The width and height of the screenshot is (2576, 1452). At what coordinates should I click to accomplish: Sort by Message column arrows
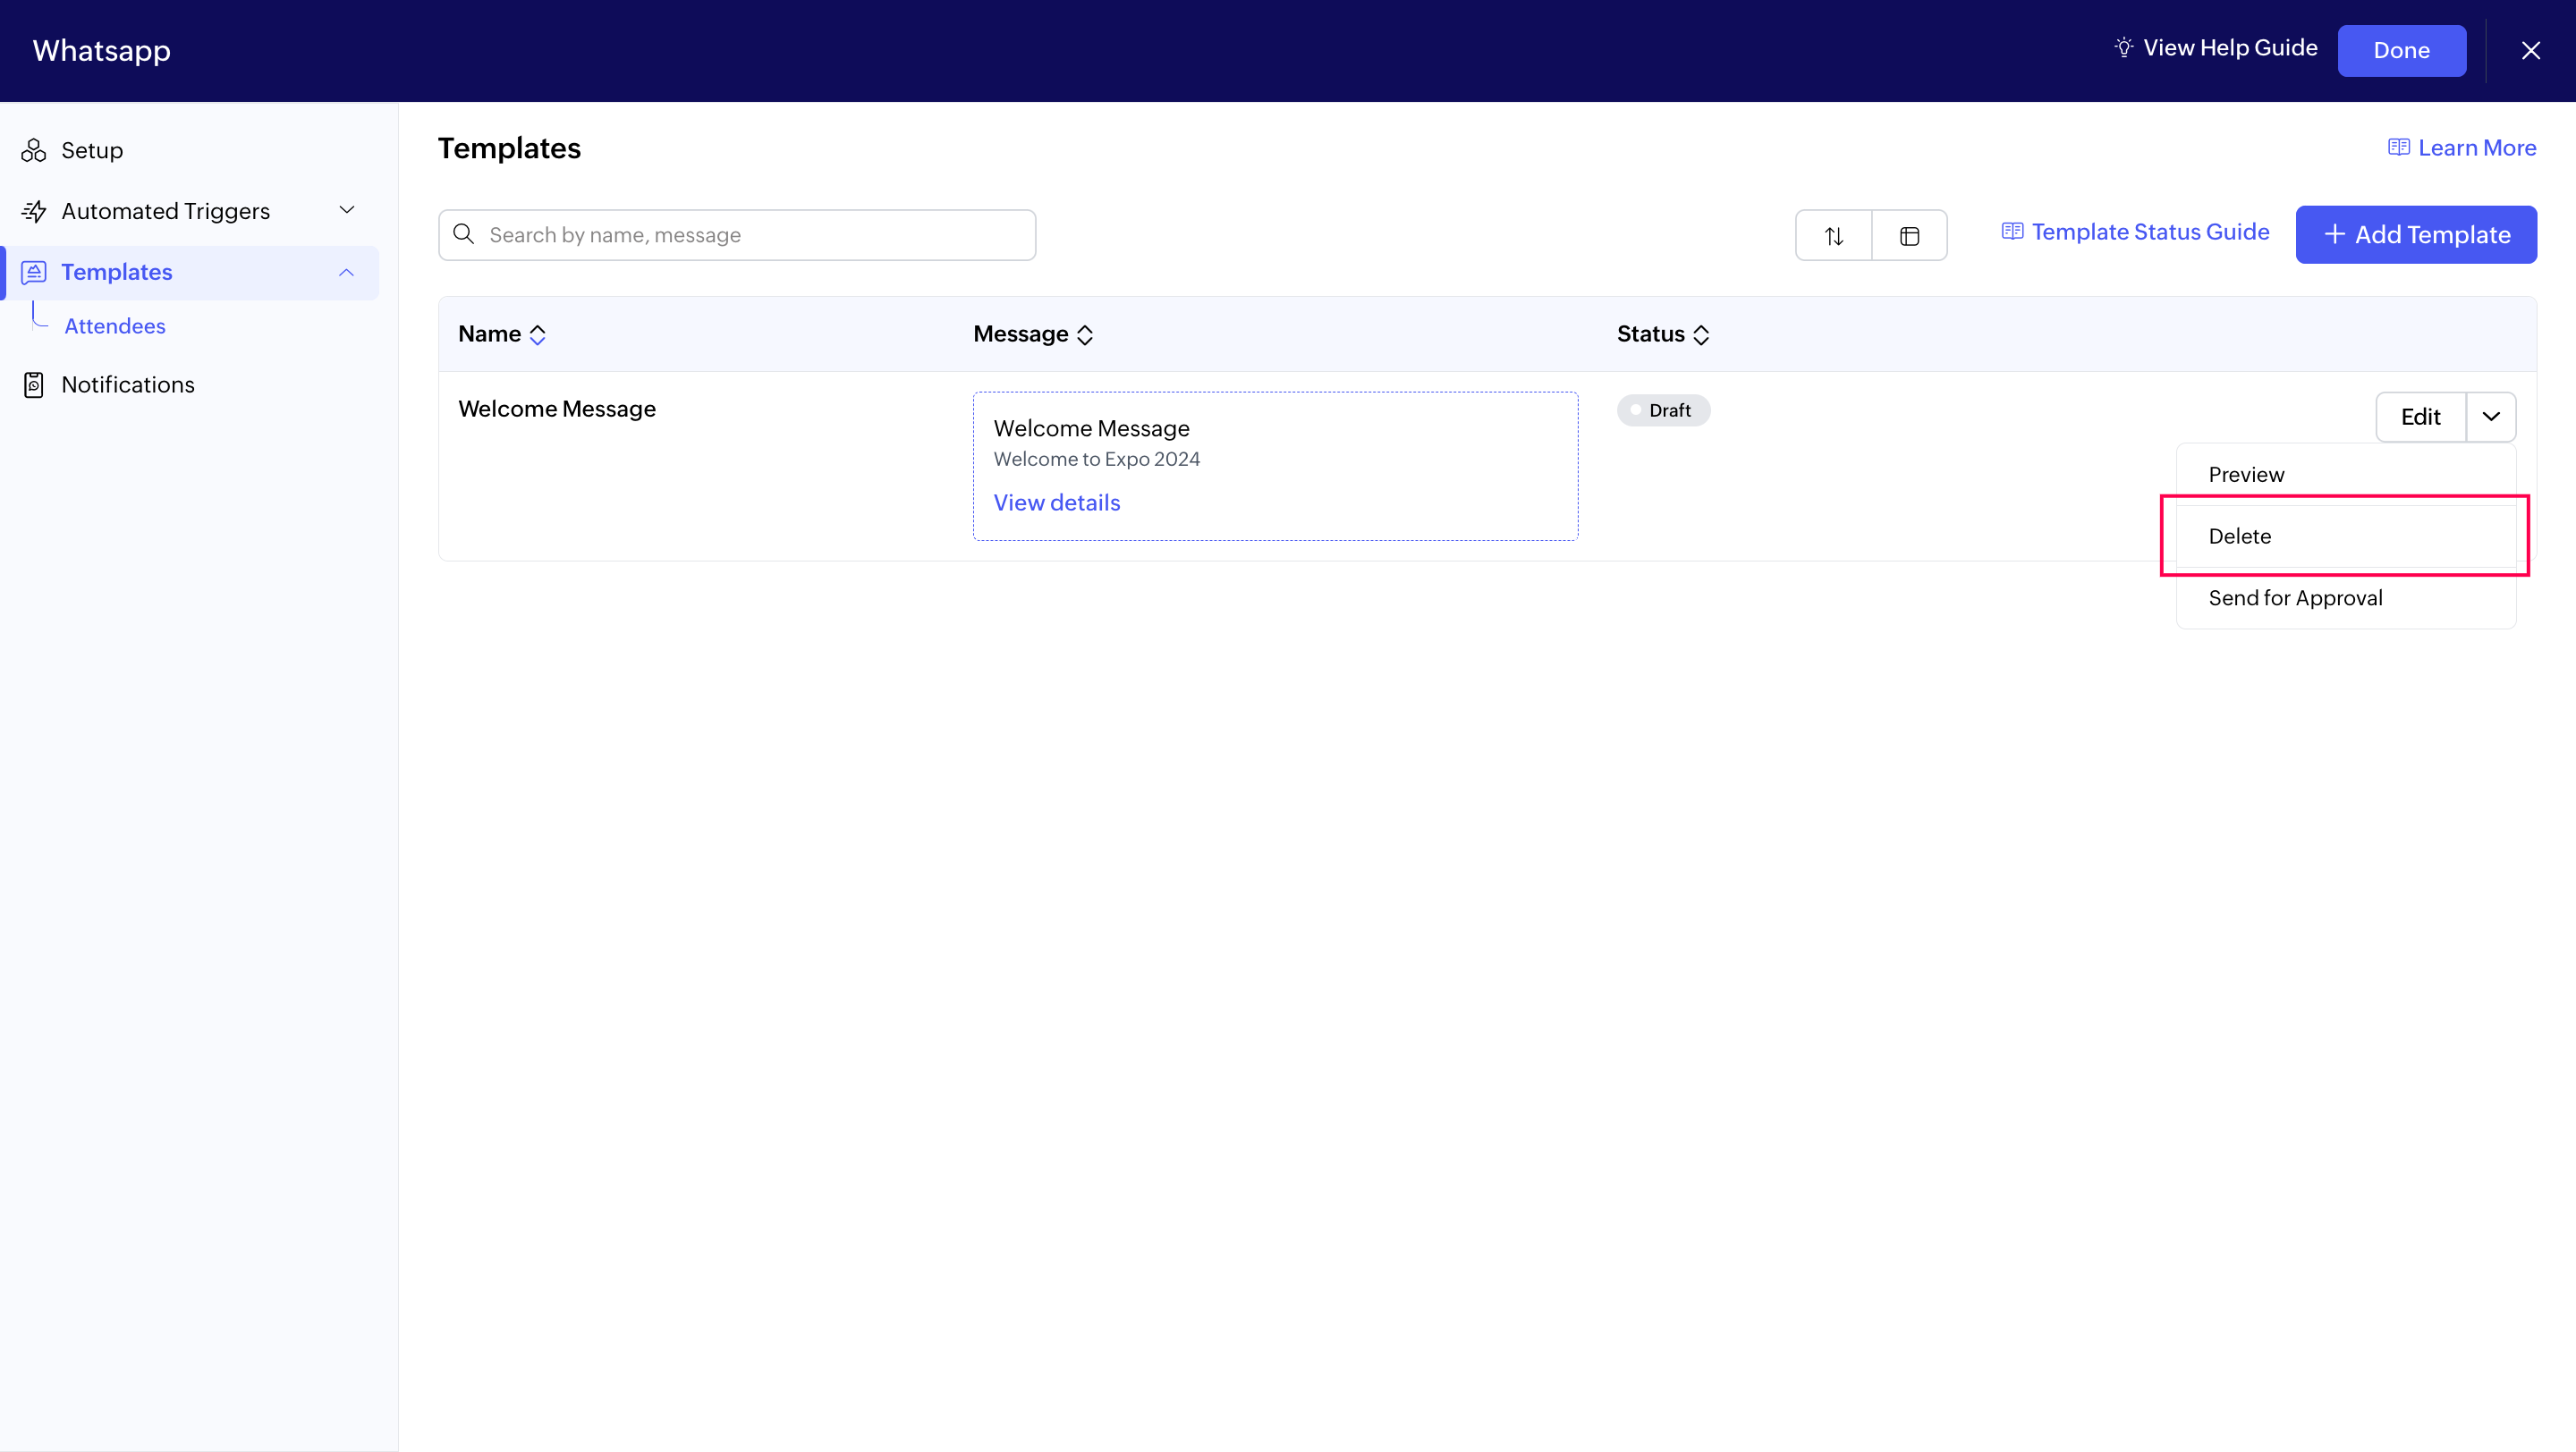1085,334
